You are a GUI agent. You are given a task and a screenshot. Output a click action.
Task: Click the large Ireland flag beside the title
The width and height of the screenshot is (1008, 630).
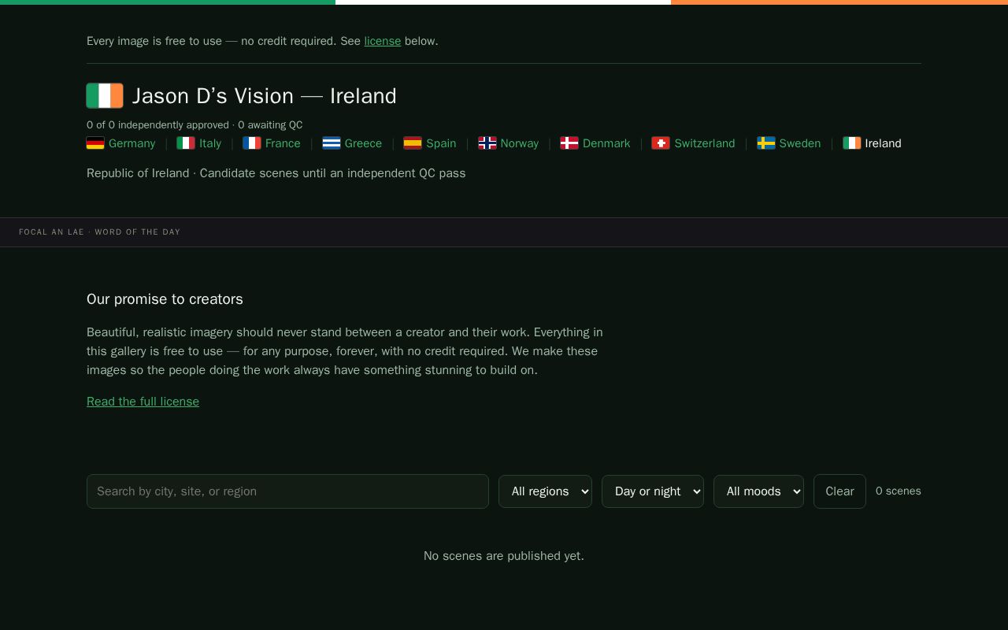[105, 95]
